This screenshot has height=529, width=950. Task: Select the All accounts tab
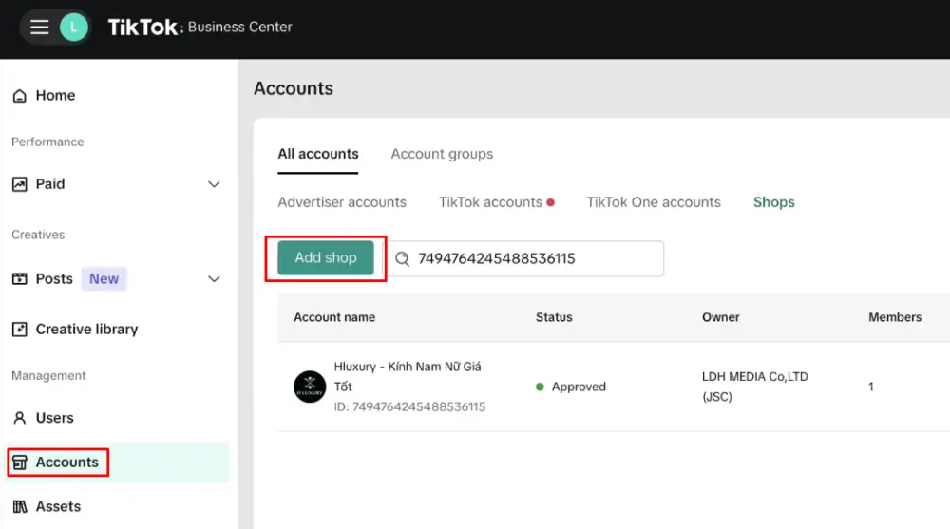pos(318,154)
